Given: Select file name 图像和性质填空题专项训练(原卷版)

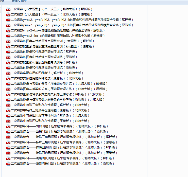Looking at the screenshot, I should tap(44, 57).
